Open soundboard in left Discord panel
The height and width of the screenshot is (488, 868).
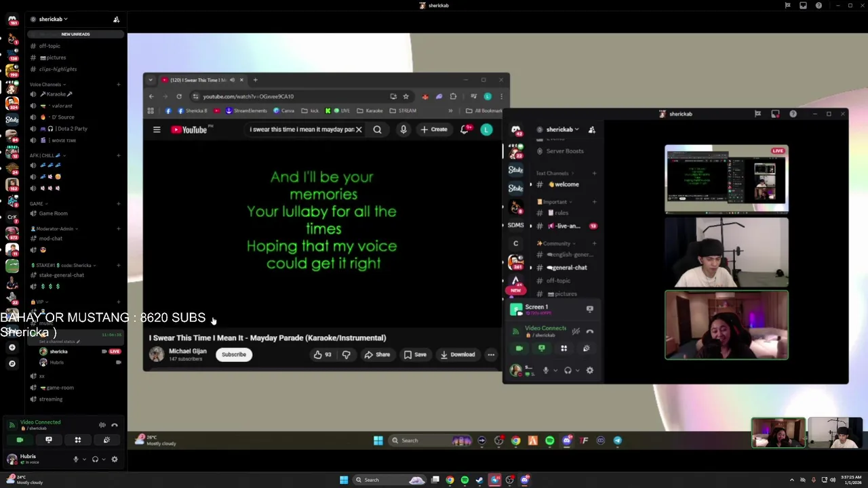[x=106, y=440]
